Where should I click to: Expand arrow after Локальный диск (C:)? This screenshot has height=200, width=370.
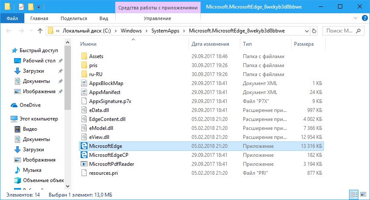point(116,31)
